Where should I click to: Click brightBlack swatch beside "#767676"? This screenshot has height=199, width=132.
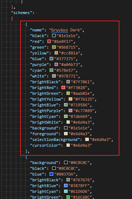(x=68, y=180)
